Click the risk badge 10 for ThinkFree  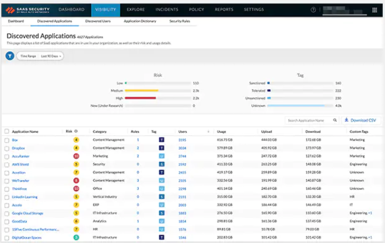click(76, 189)
